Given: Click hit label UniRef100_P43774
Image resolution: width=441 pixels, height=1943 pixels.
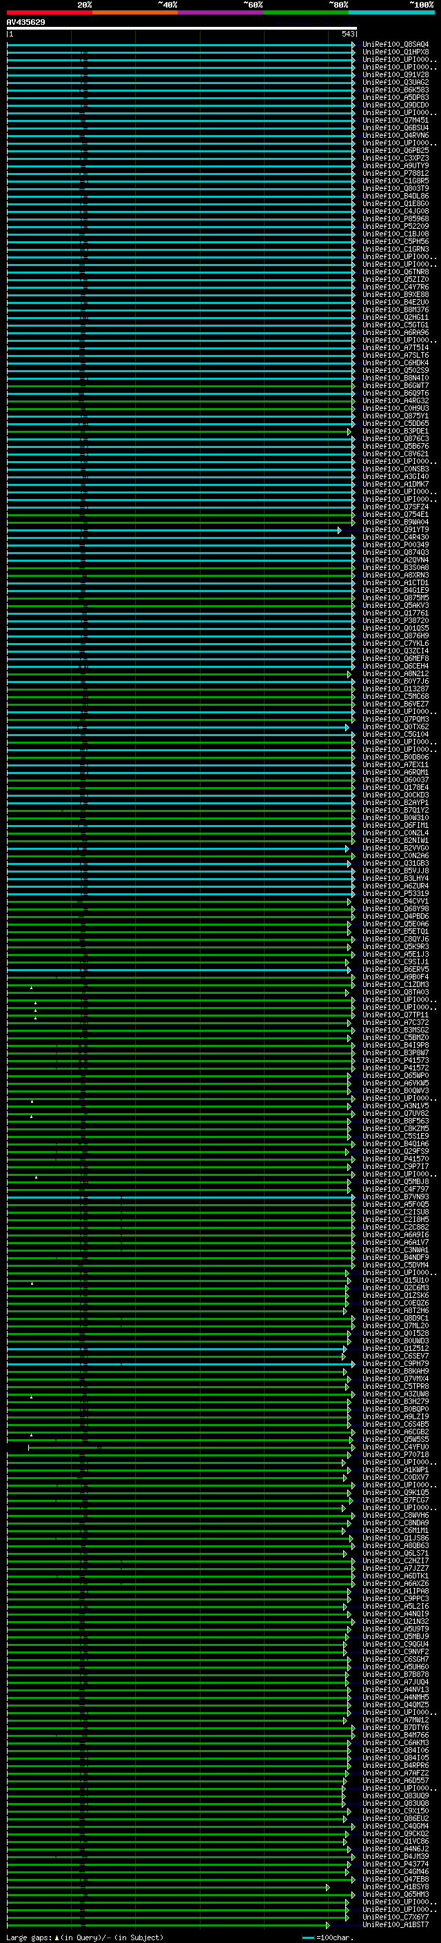Looking at the screenshot, I should pos(396,1864).
